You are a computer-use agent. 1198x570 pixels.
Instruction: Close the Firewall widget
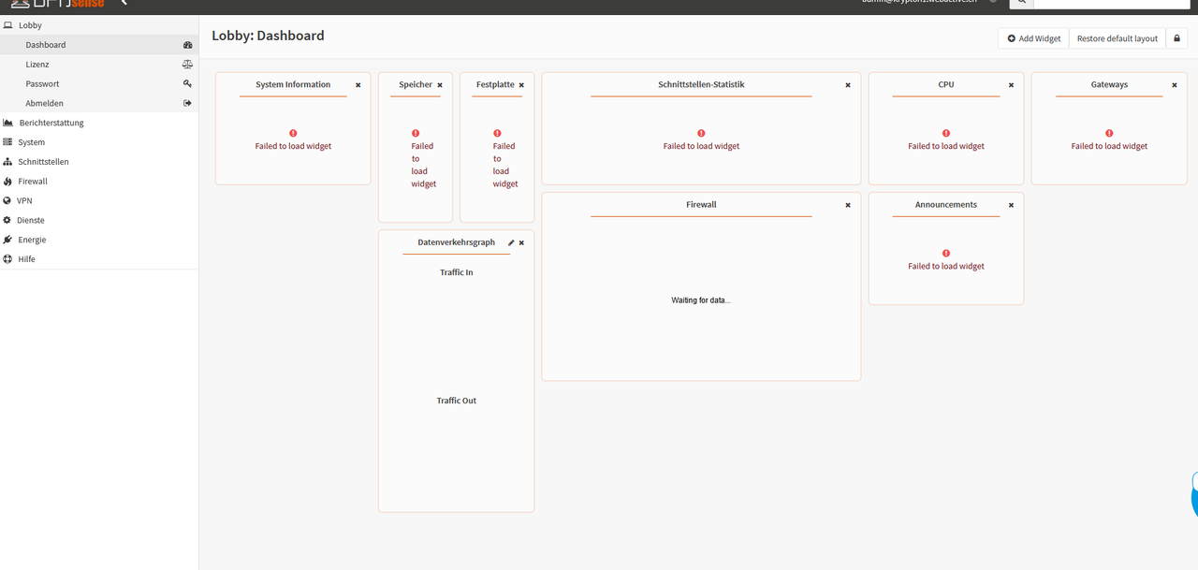(848, 205)
